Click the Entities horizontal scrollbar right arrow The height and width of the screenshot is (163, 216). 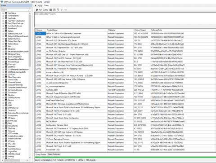point(27,160)
